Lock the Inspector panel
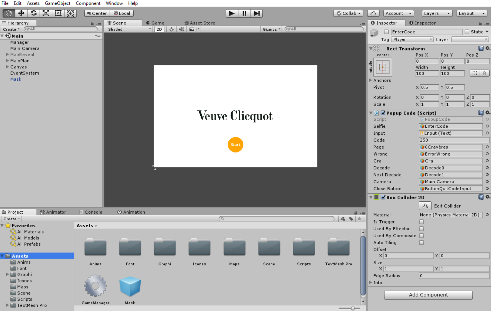The image size is (491, 311). point(480,23)
